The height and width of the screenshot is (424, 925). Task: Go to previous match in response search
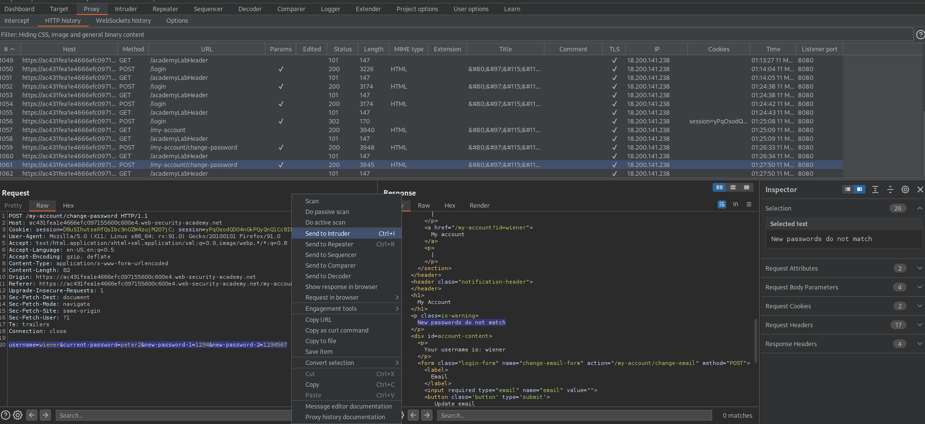tap(413, 415)
